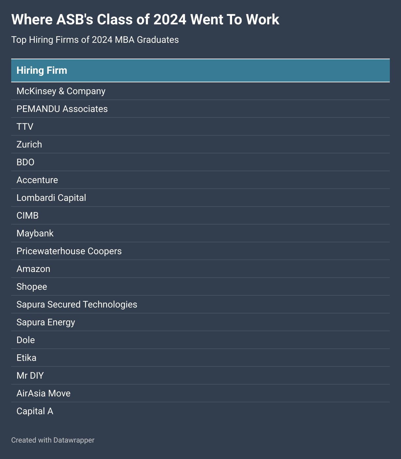The width and height of the screenshot is (401, 459).
Task: Click the Accenture row
Action: [37, 180]
